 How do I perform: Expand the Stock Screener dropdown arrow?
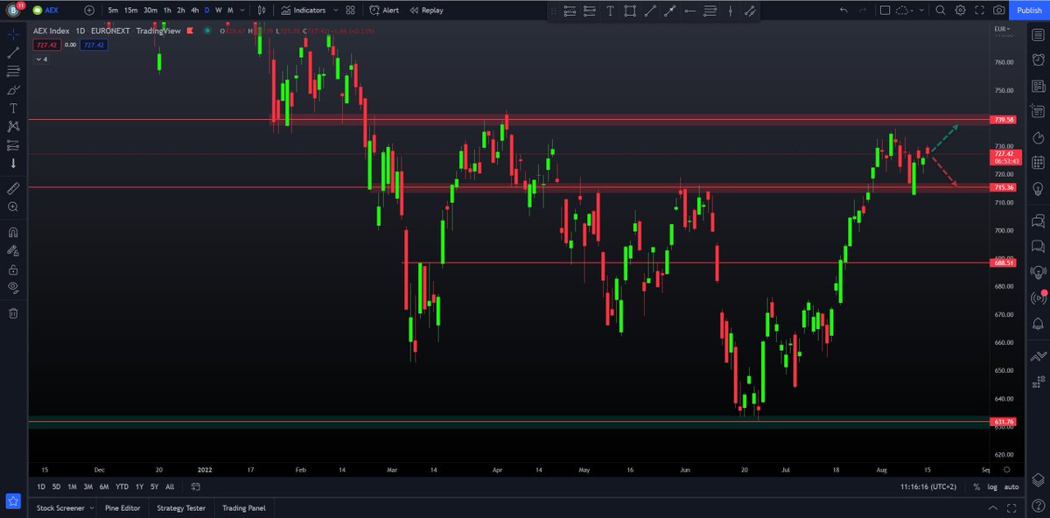[92, 507]
